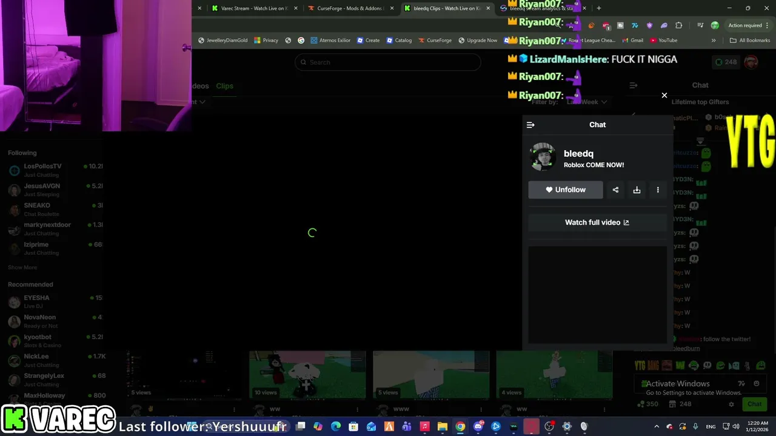The image size is (776, 436).
Task: Select markynextdoor in Following list
Action: click(x=56, y=228)
